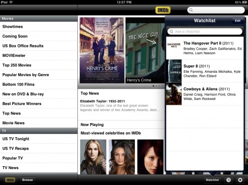Open Top 250 Movies
248x185 pixels.
39,65
